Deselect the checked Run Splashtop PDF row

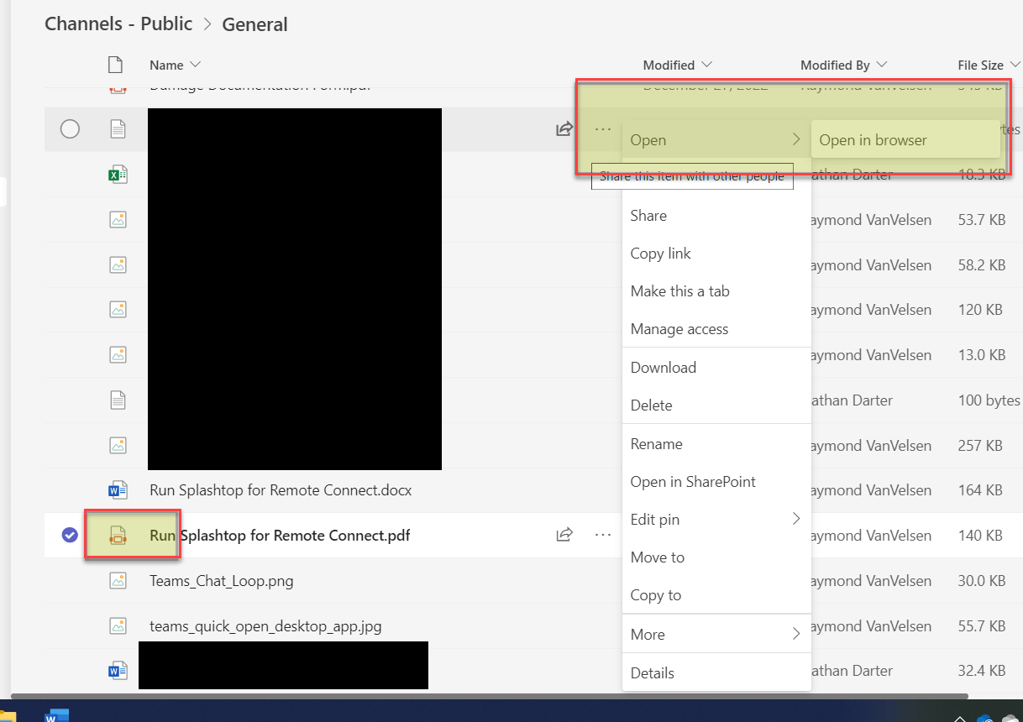[x=71, y=535]
